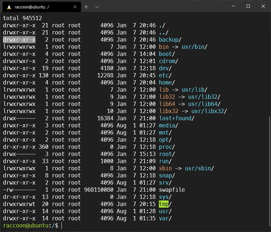Image resolution: width=271 pixels, height=232 pixels.
Task: Click the 'dev/' directory name
Action: tap(165, 68)
